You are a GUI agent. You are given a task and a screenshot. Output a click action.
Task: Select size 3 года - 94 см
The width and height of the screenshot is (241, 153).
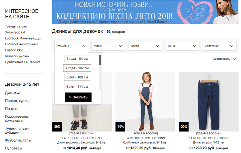click(77, 59)
